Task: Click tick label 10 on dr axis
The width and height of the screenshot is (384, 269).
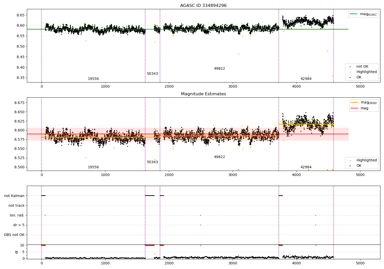Action: pyautogui.click(x=22, y=245)
